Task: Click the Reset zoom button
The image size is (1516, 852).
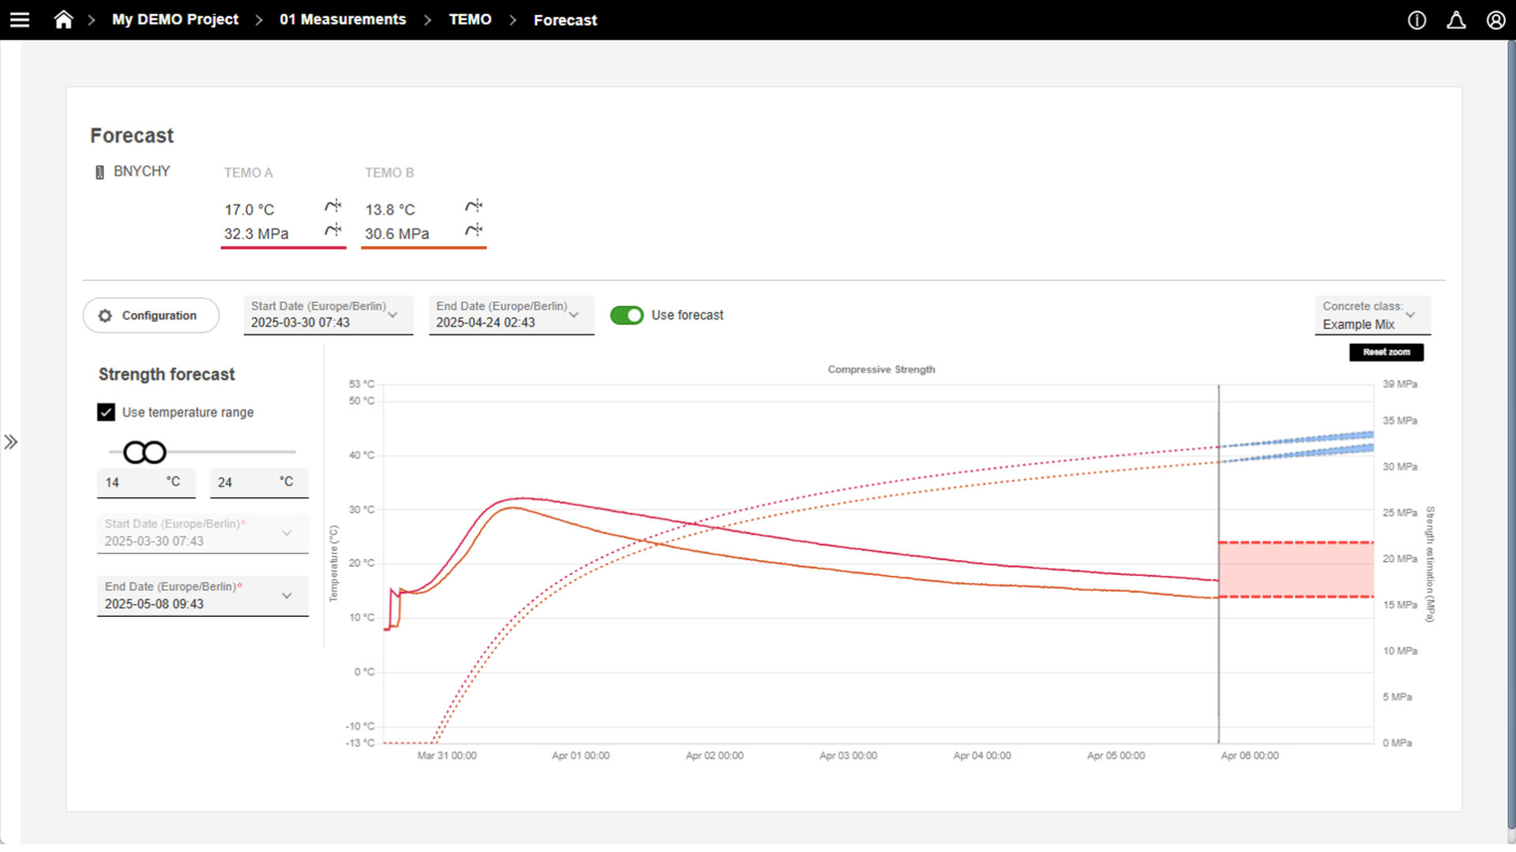Action: point(1386,353)
